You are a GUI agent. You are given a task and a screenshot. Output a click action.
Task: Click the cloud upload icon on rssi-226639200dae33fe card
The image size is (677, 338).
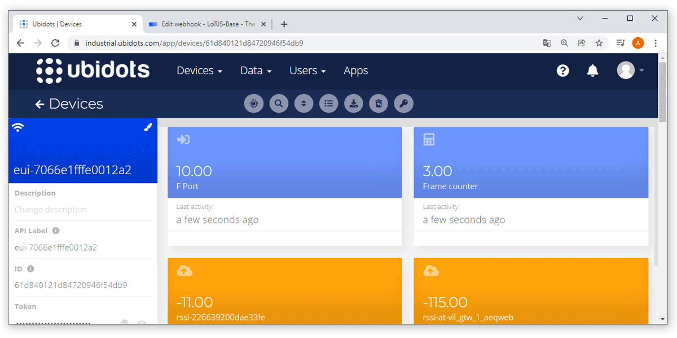[x=184, y=271]
